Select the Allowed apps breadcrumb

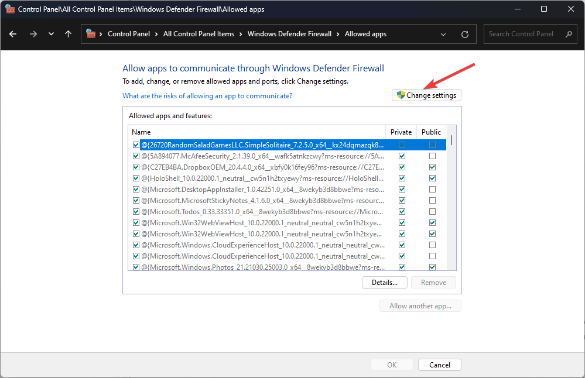pos(365,34)
